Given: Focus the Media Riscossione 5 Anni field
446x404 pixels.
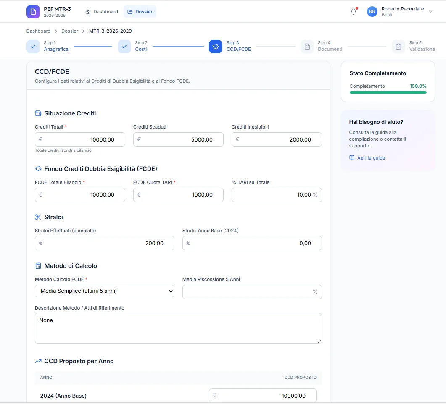Looking at the screenshot, I should [x=252, y=292].
